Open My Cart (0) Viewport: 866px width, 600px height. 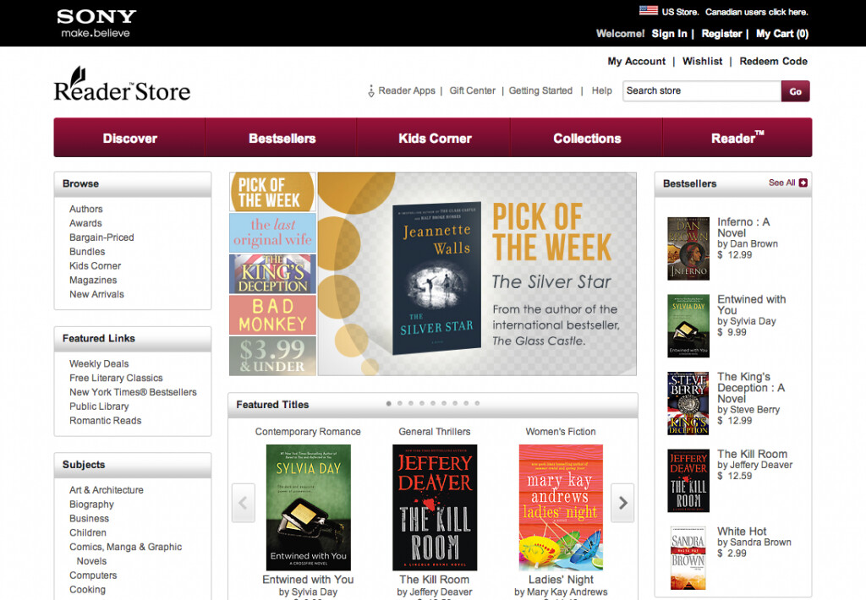782,34
